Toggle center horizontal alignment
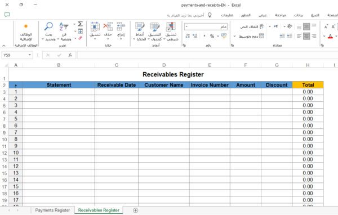Screen dimensions: 338x215 [x=306, y=36]
